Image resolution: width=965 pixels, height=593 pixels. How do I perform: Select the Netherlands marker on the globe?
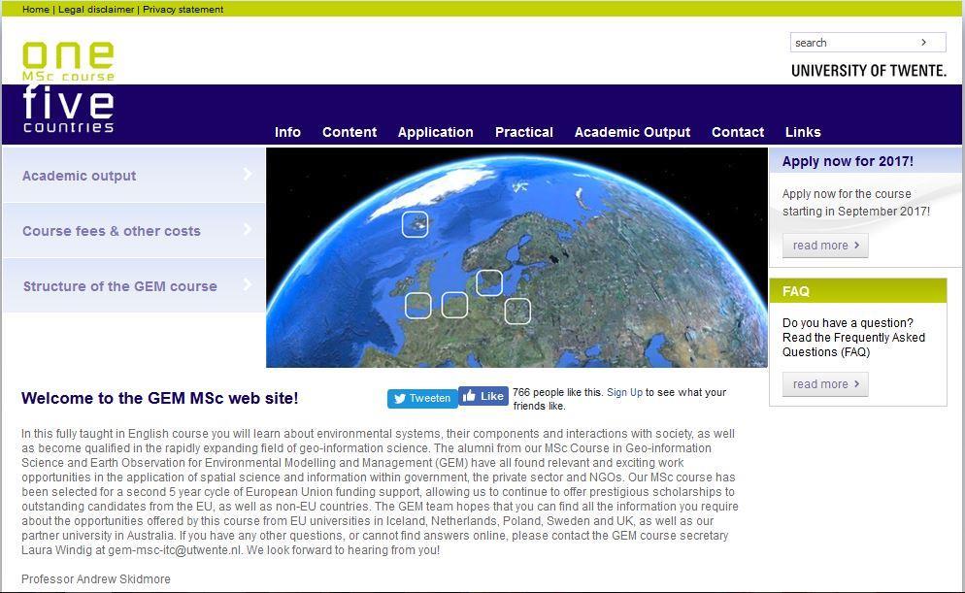pos(454,305)
